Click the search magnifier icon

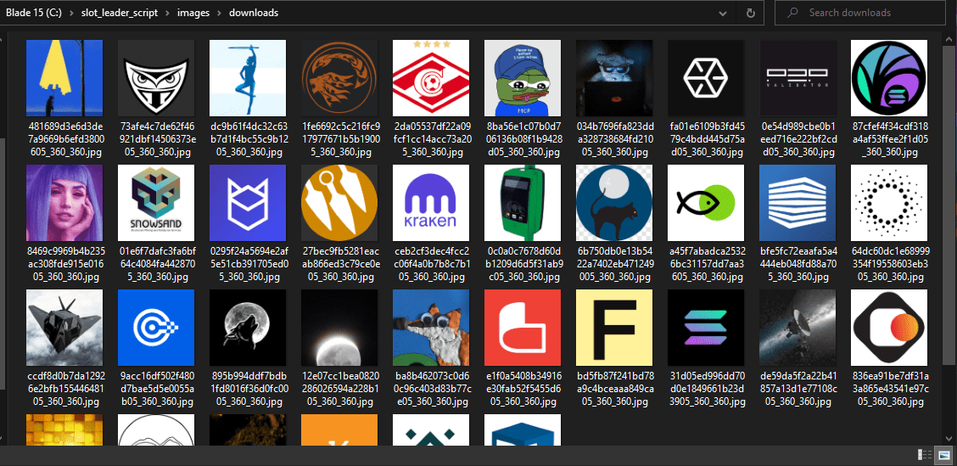click(792, 13)
